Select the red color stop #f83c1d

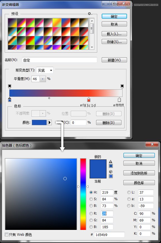(x=89, y=100)
